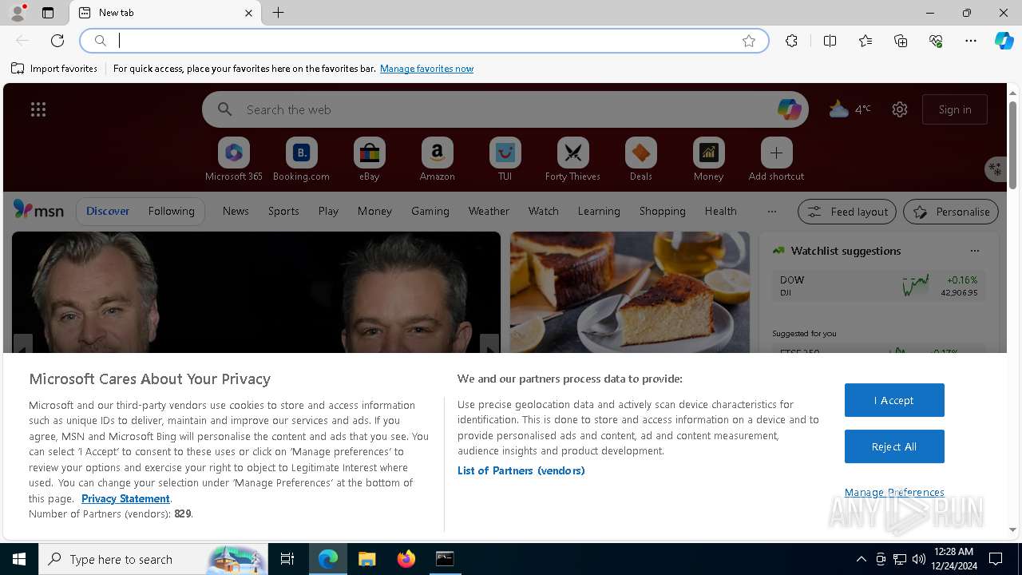Viewport: 1022px width, 575px height.
Task: Open Windows Start menu
Action: [x=19, y=559]
